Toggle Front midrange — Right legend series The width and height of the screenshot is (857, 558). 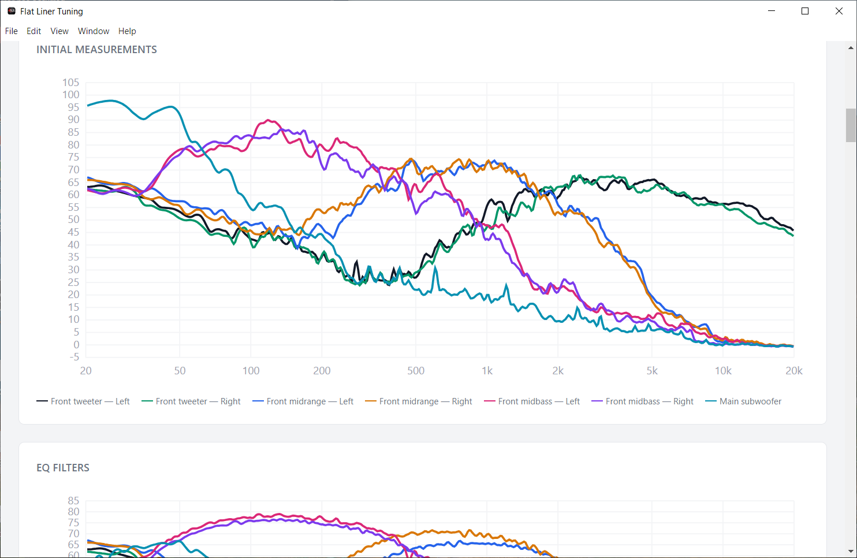point(419,401)
